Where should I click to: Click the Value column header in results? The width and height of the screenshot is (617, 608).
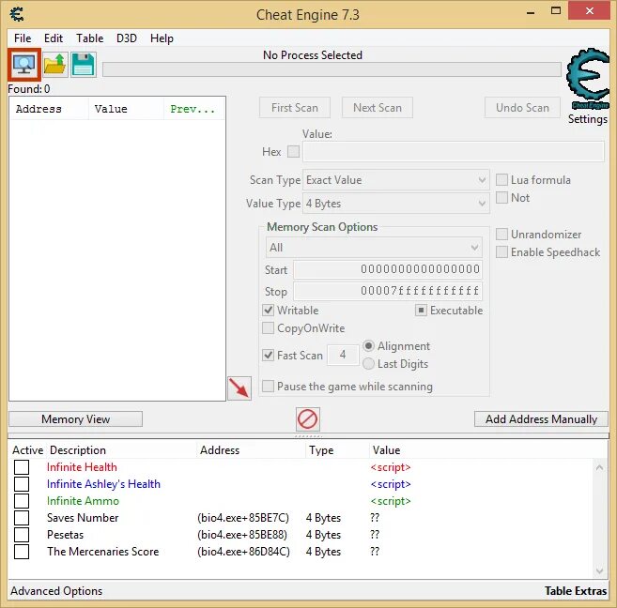pyautogui.click(x=126, y=109)
